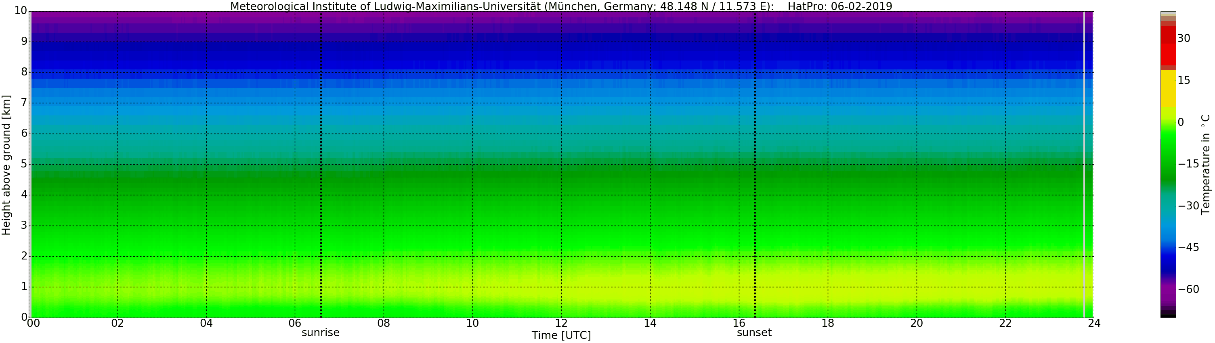Click the 0 tick label on the colorbar
The image size is (1215, 343).
point(1181,123)
